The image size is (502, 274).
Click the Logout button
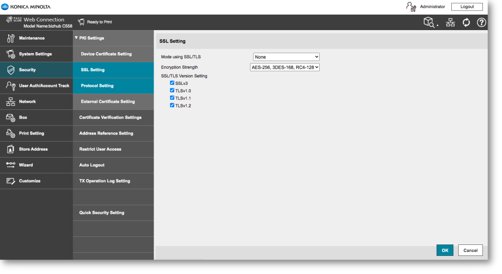(467, 7)
